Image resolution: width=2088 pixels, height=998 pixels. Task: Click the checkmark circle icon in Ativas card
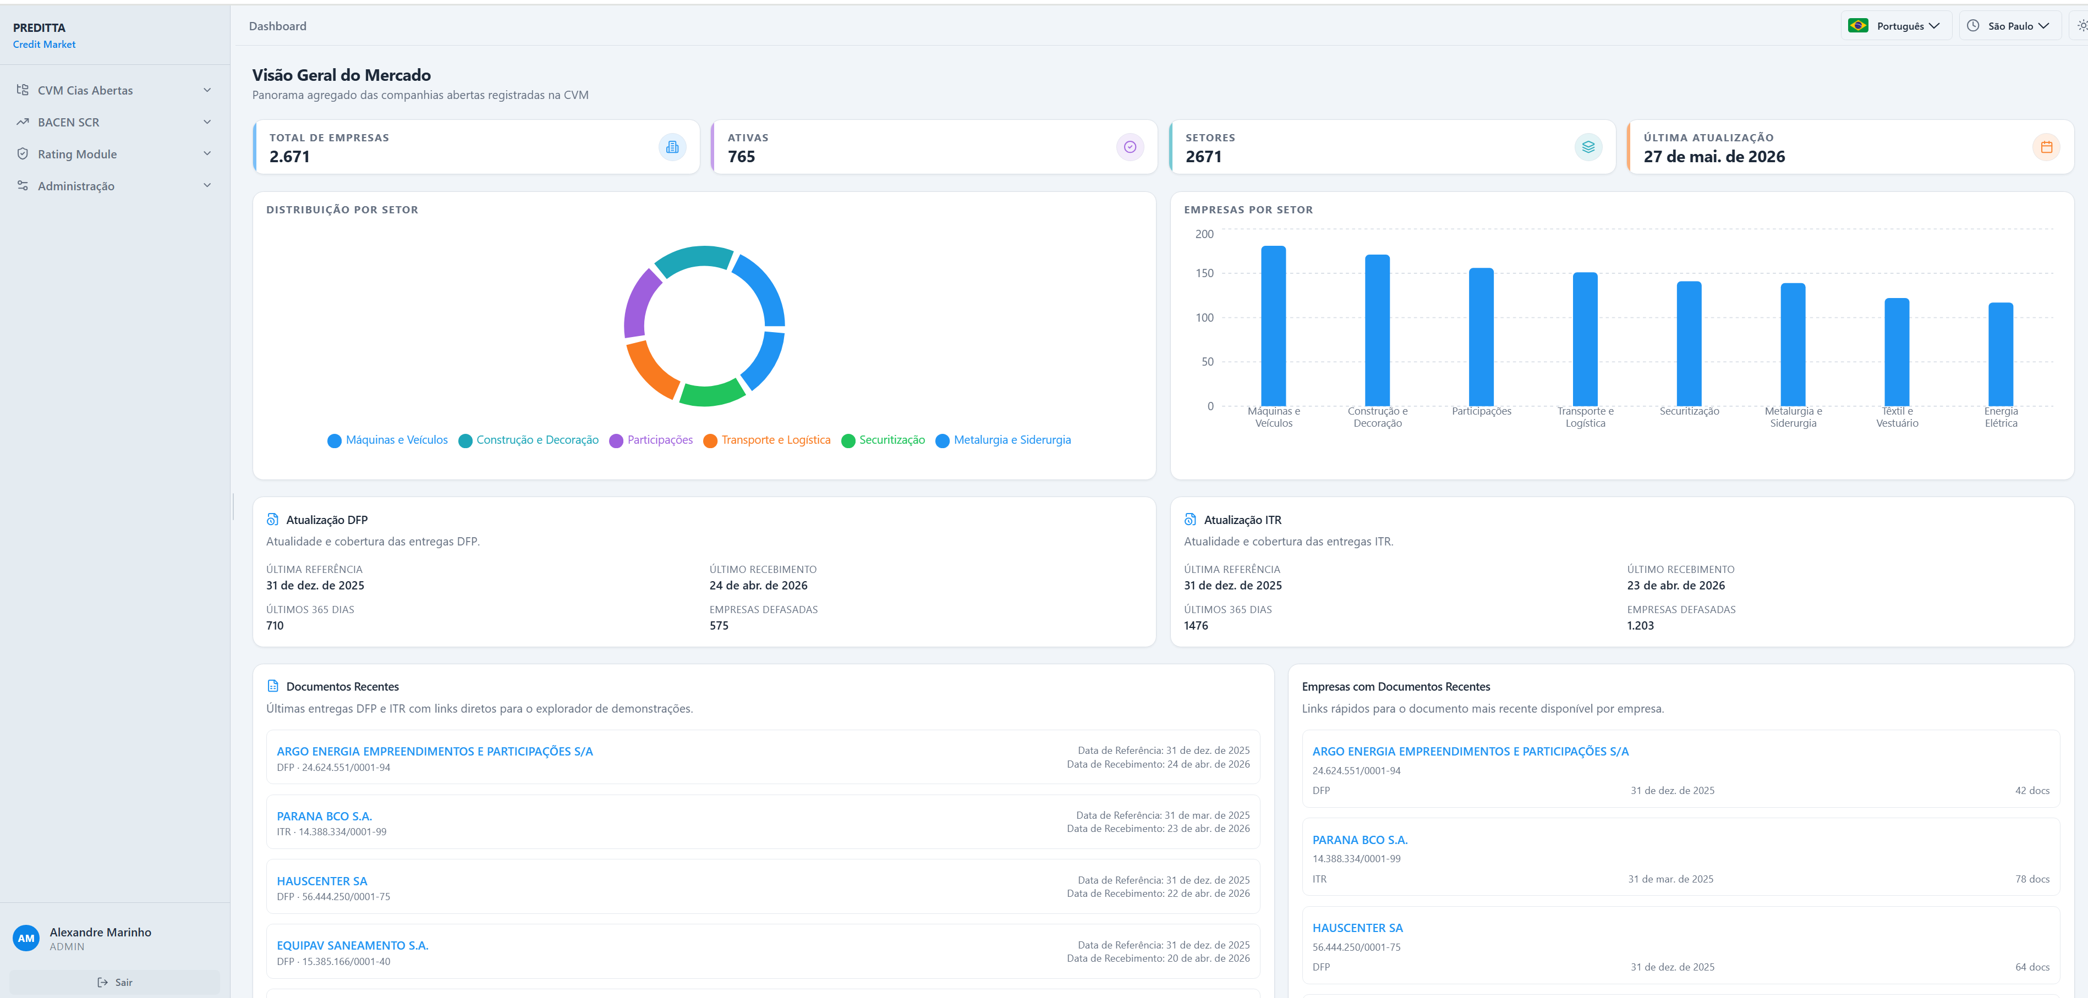pos(1129,147)
